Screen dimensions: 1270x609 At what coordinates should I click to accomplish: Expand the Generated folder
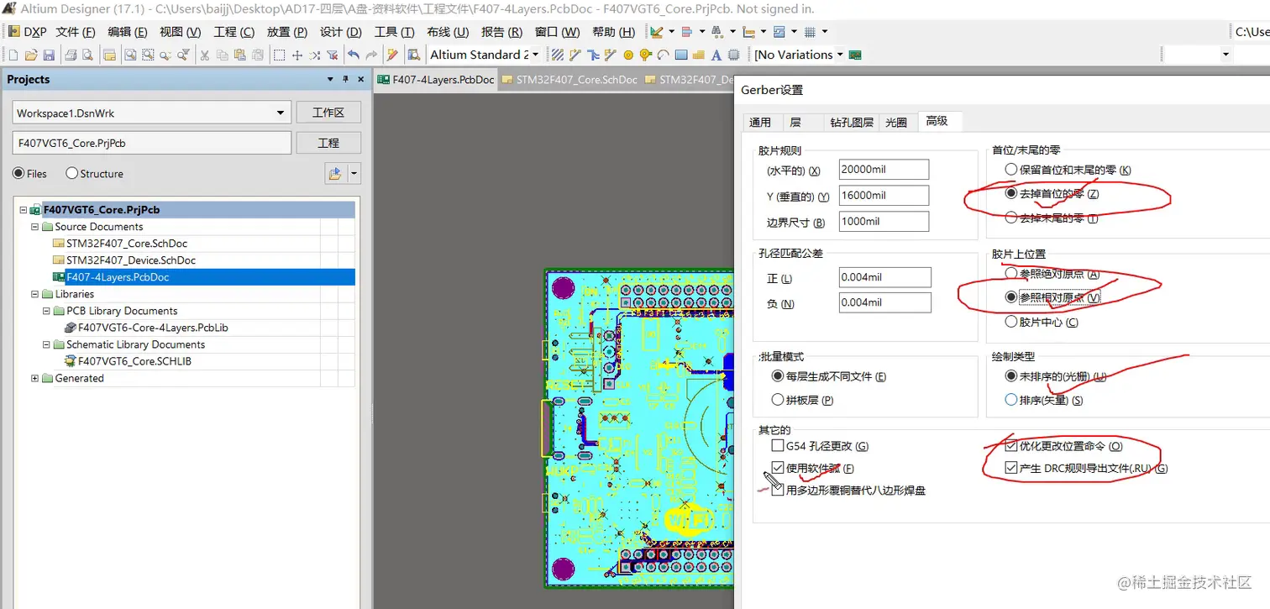35,378
